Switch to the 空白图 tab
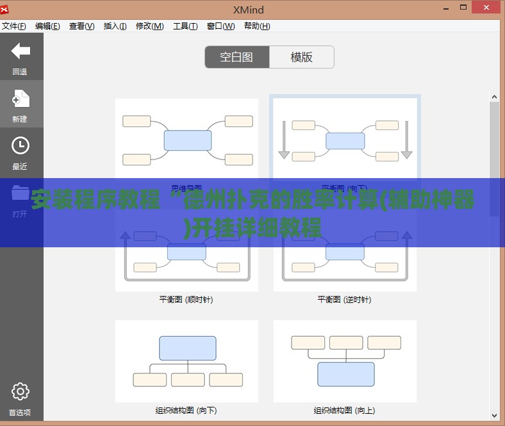The height and width of the screenshot is (426, 505). coord(237,57)
